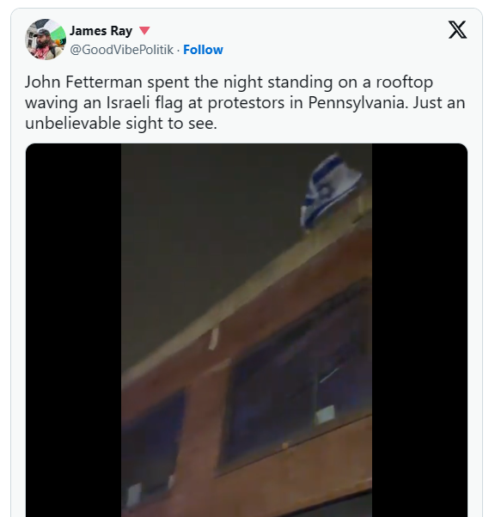Open James Ray's profile avatar
The width and height of the screenshot is (489, 517).
tap(46, 40)
